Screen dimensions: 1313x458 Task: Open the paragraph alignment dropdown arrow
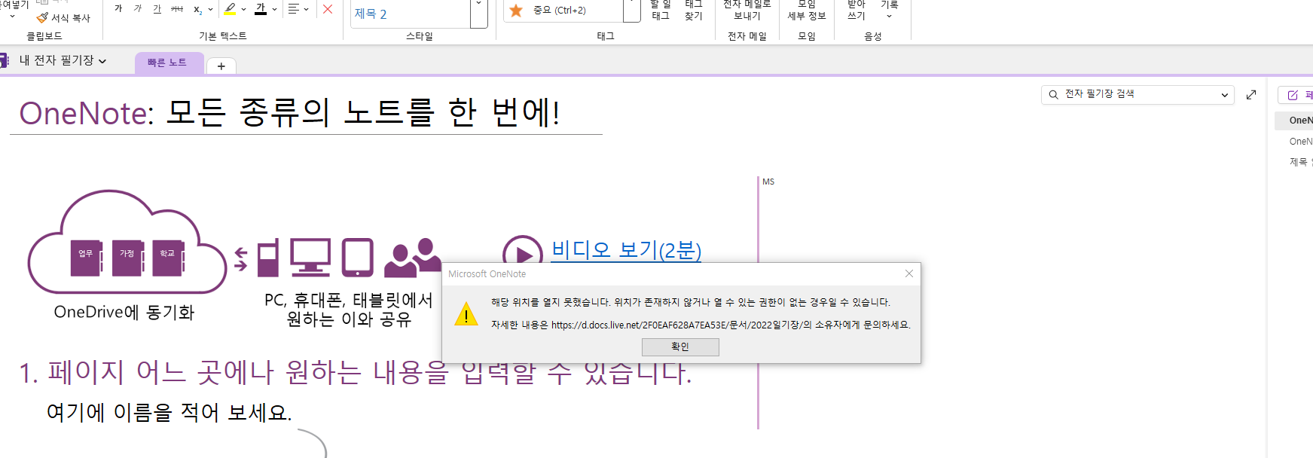click(307, 9)
